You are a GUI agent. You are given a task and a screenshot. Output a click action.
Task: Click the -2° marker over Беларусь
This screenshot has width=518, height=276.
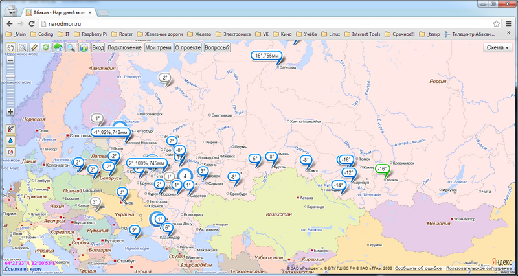tap(108, 167)
